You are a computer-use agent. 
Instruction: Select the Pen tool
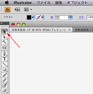5,54
